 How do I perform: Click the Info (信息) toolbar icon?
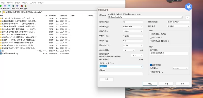click(x=26, y=6)
